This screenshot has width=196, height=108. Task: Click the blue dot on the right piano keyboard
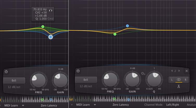point(128,99)
